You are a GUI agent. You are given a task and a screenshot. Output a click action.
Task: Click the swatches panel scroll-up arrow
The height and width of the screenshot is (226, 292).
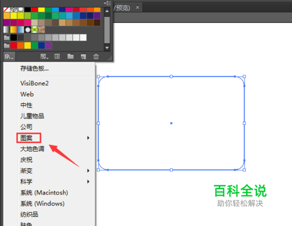point(107,11)
